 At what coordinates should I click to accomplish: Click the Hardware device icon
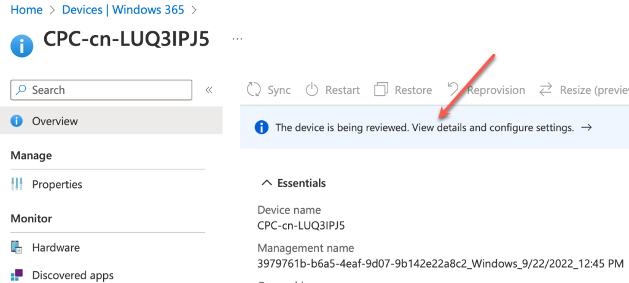pyautogui.click(x=17, y=248)
